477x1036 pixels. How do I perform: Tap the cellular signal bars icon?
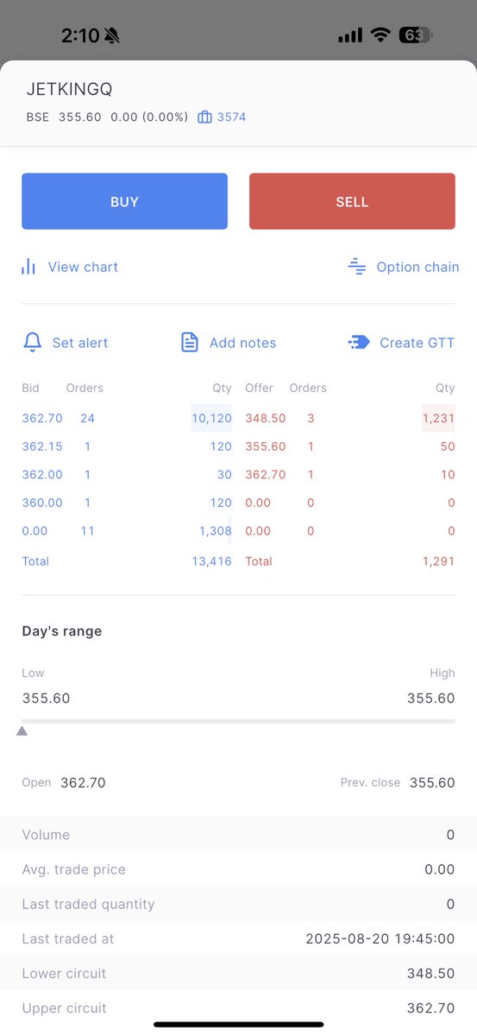(x=350, y=35)
